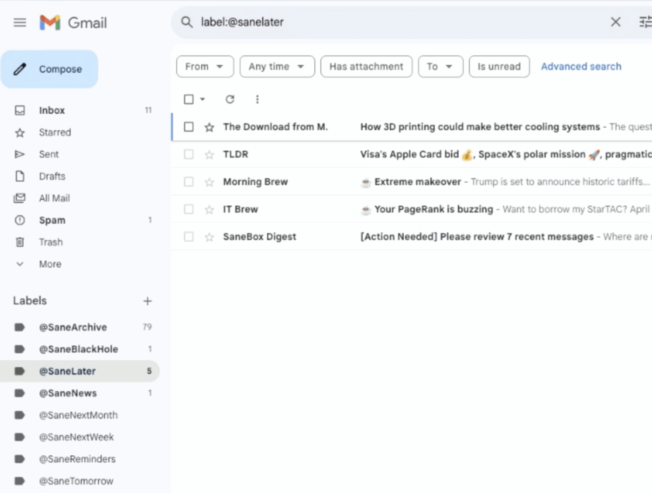
Task: Click the @SaneReminders label tag icon
Action: (20, 459)
